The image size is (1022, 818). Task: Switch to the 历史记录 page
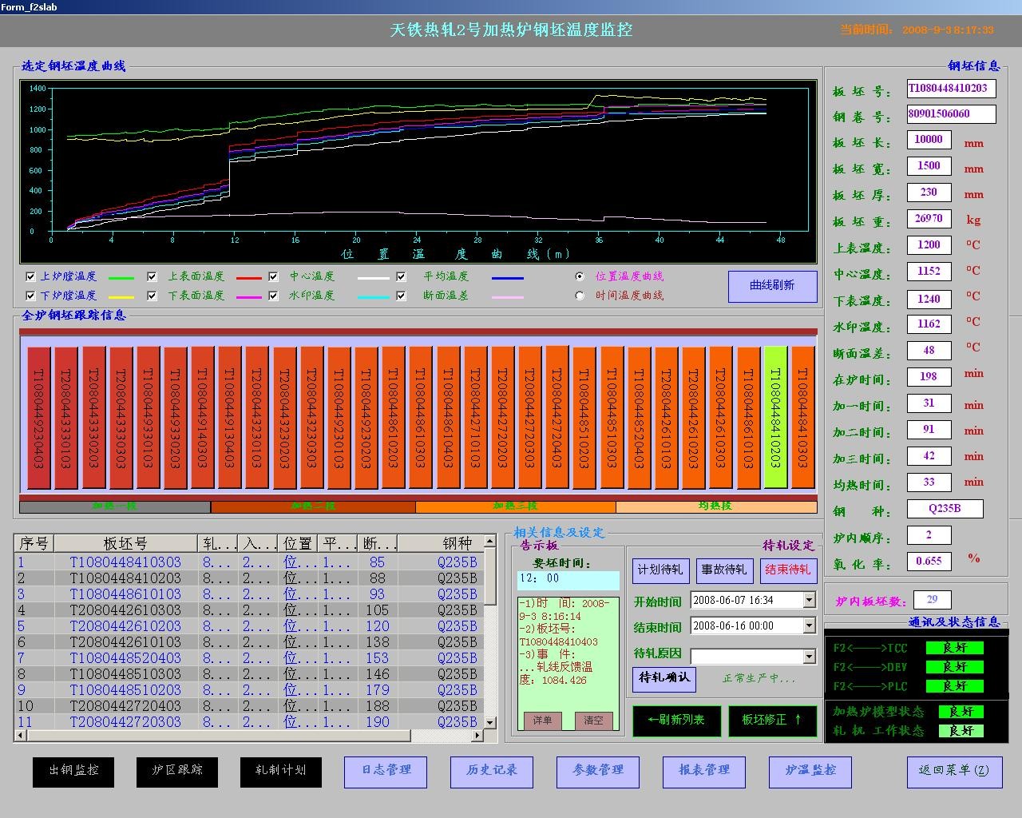pyautogui.click(x=492, y=771)
